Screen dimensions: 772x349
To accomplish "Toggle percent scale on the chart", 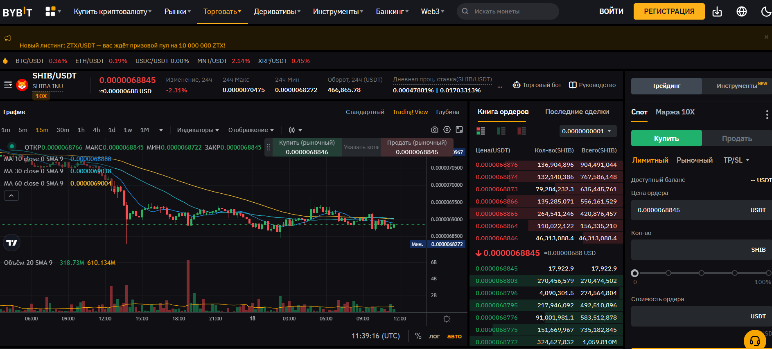I will pos(418,336).
